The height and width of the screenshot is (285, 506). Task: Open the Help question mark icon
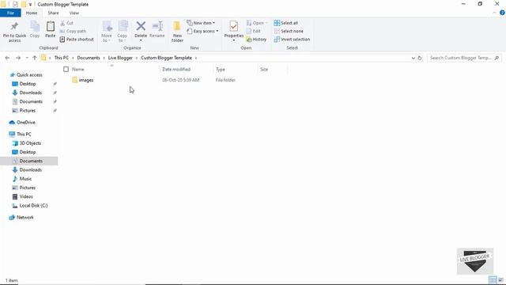[x=502, y=13]
